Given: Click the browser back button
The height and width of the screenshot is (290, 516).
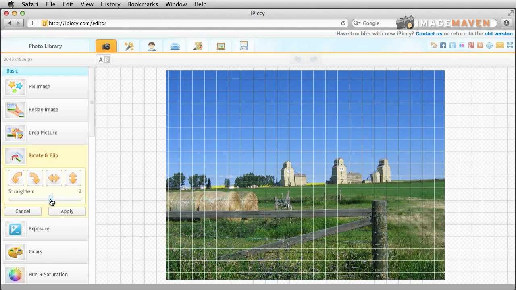Looking at the screenshot, I should [9, 23].
